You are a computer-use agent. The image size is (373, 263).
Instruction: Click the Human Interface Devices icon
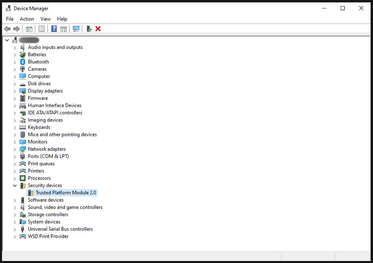coord(22,105)
